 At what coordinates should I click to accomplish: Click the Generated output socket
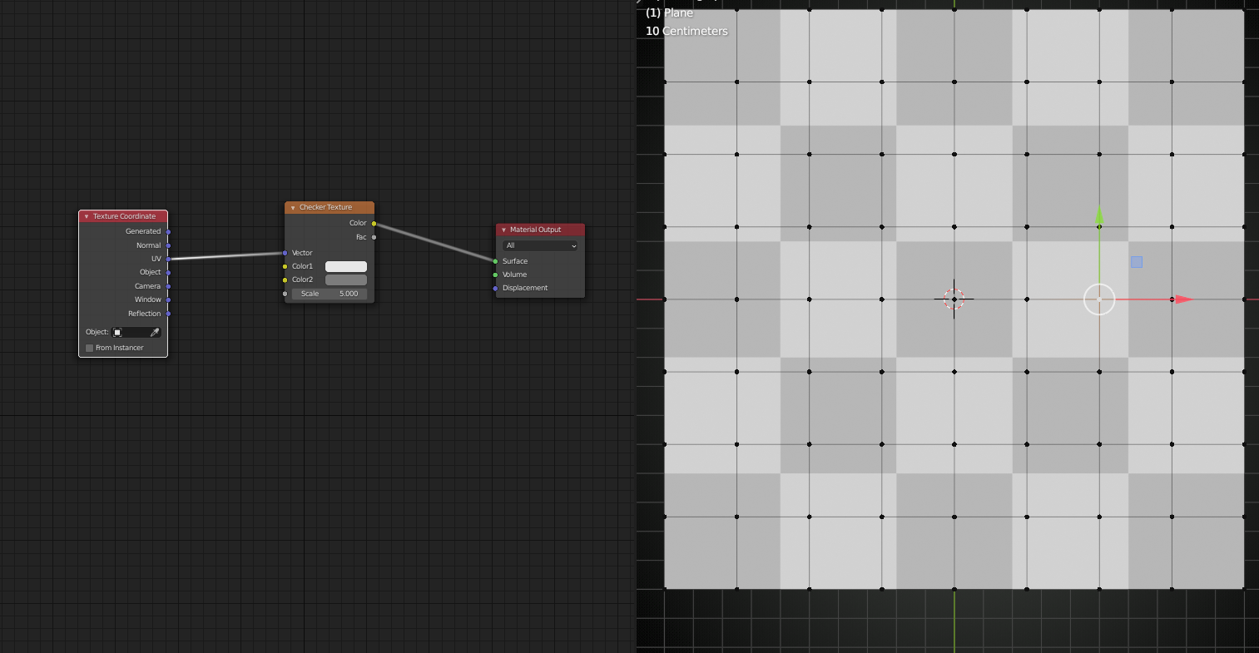pyautogui.click(x=168, y=231)
